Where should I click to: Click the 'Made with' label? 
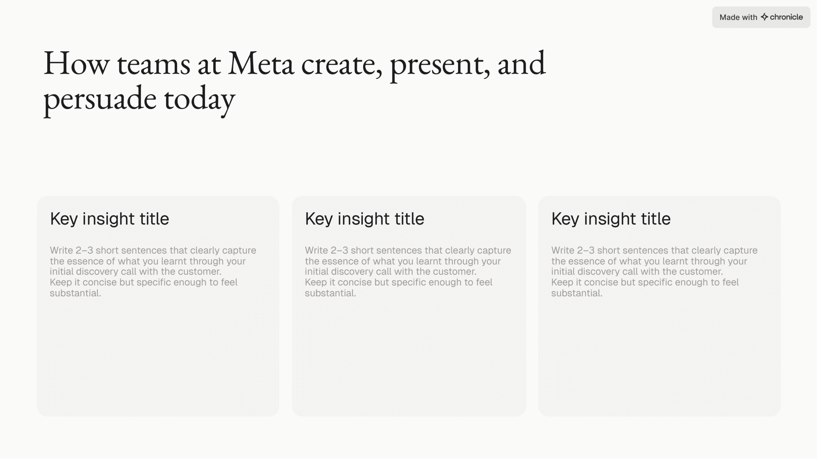(738, 17)
